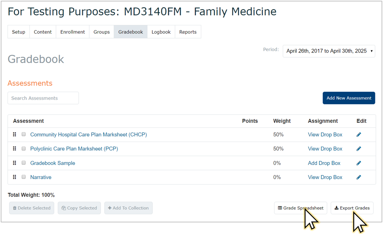
Task: Open the Logbook tab
Action: click(x=161, y=32)
